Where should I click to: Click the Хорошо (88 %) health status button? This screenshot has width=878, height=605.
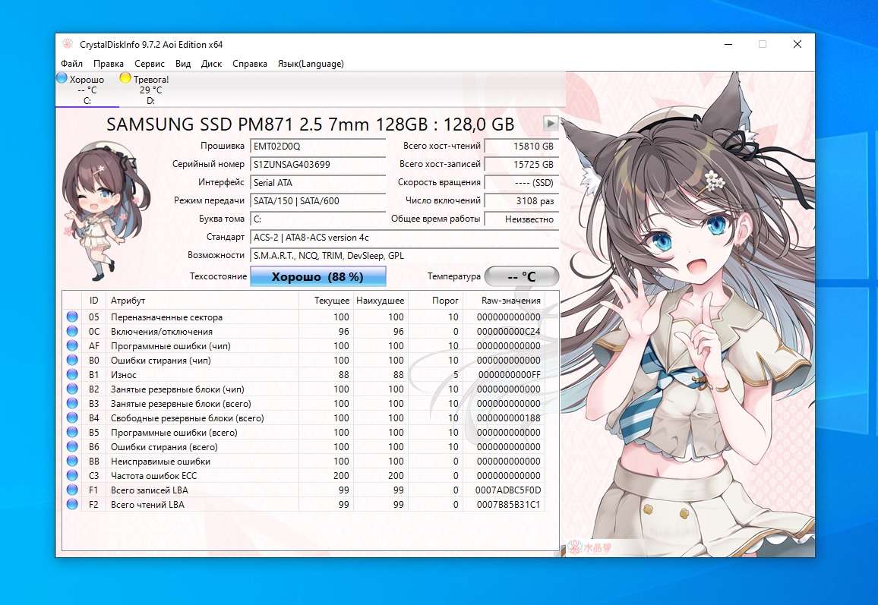click(317, 277)
